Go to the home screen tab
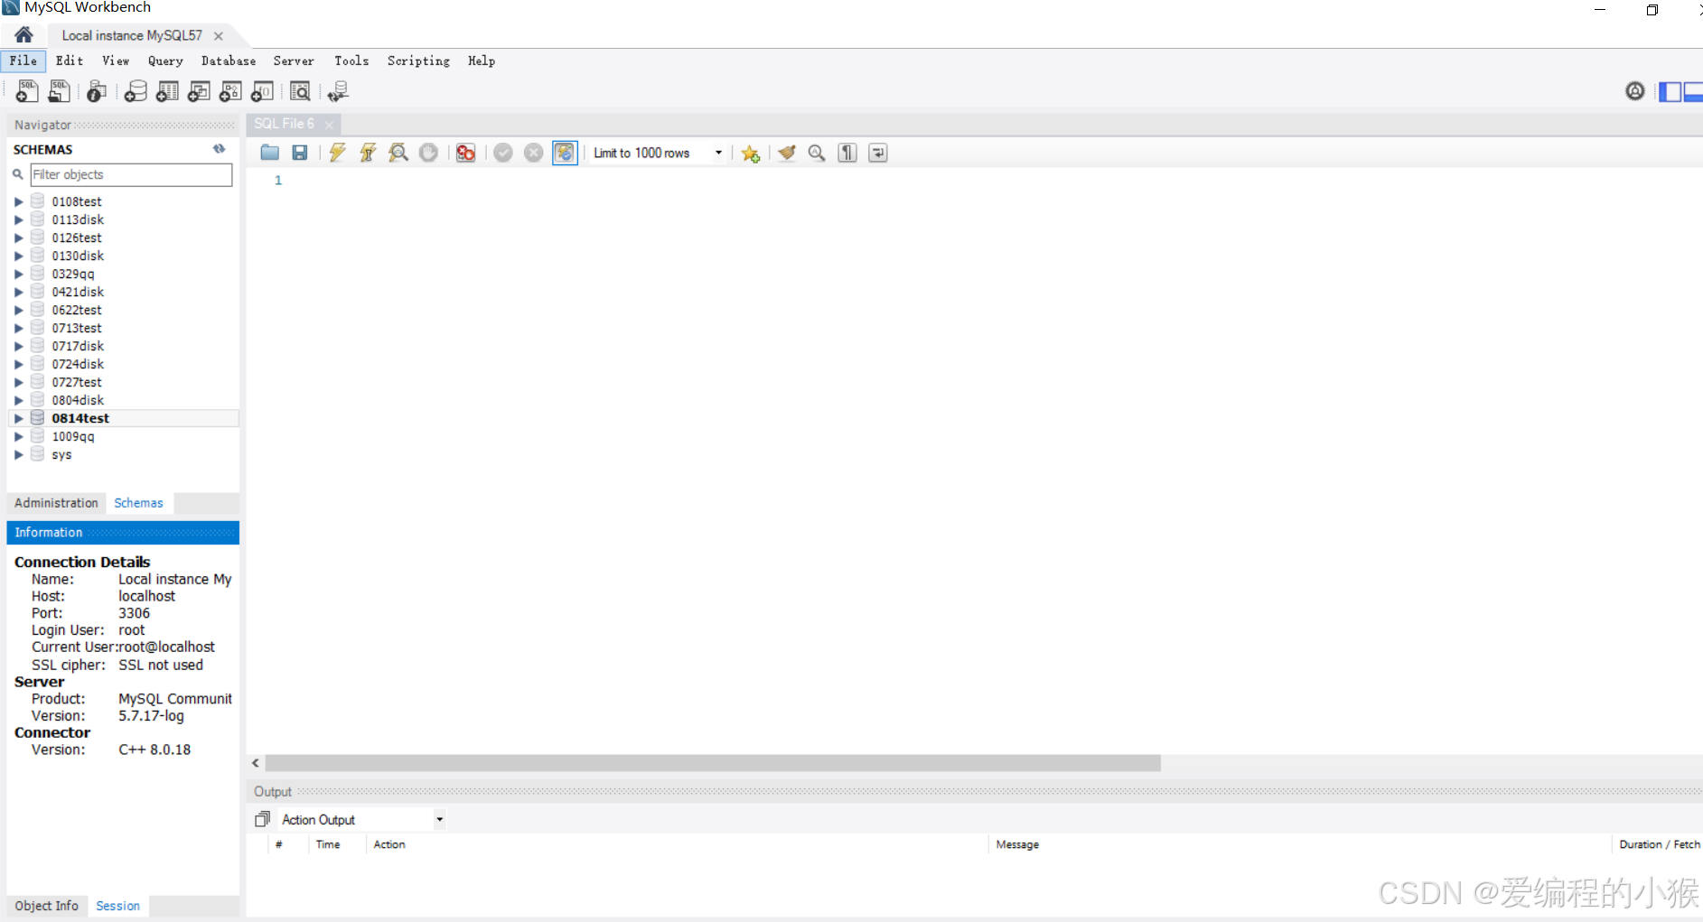 point(24,35)
